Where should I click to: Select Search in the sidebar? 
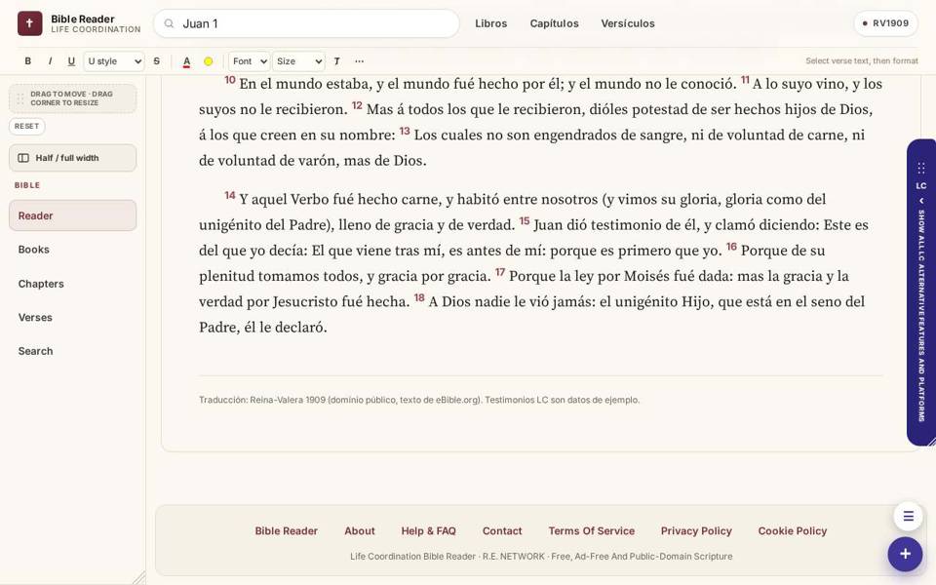(73, 351)
